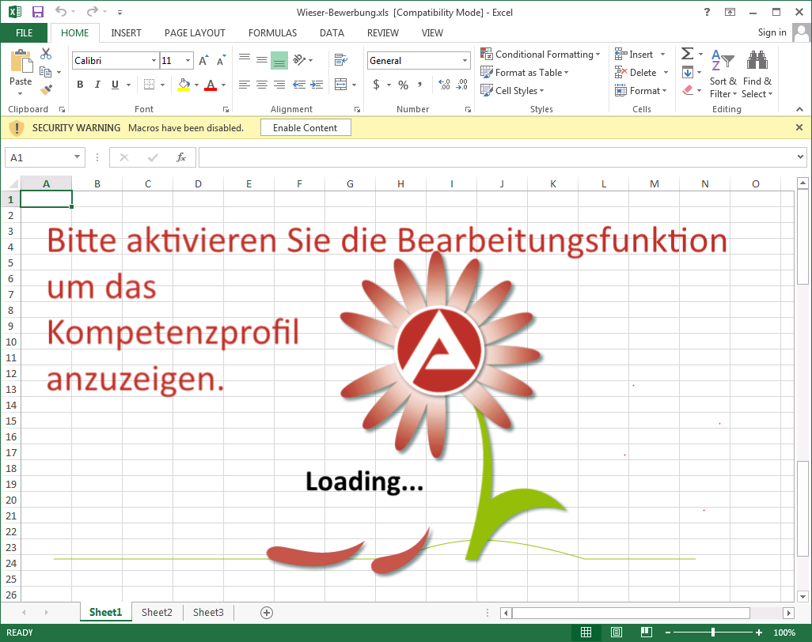Click Enable Content button

point(305,128)
